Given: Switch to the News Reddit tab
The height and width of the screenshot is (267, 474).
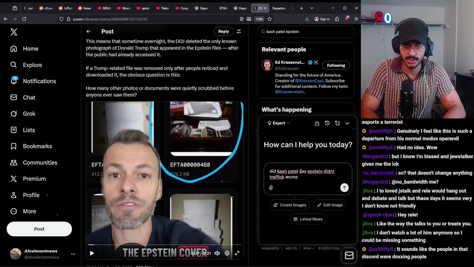Looking at the screenshot, I should point(84,8).
